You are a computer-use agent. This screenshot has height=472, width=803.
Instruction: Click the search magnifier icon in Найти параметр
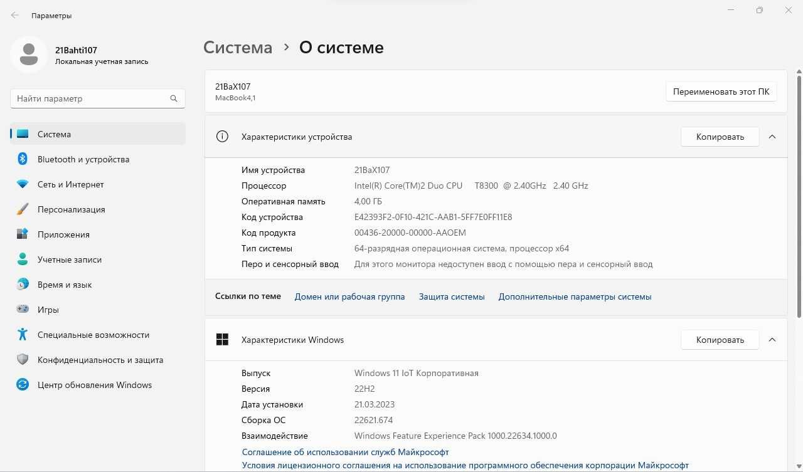pos(174,98)
